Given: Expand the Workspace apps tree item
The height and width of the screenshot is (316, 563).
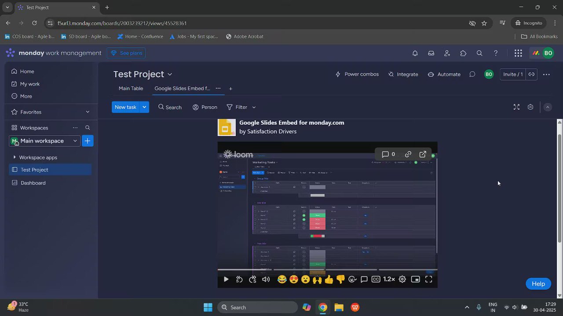Looking at the screenshot, I should click(15, 157).
